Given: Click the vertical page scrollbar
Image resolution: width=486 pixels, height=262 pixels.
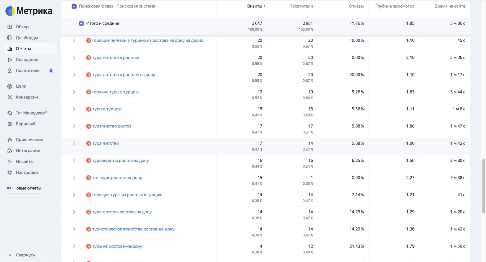Looking at the screenshot, I should (484, 186).
